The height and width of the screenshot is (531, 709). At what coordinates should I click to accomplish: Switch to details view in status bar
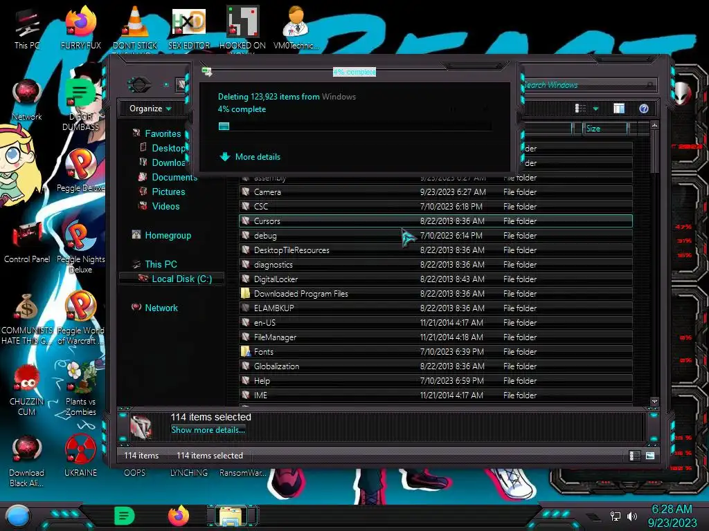coord(634,456)
